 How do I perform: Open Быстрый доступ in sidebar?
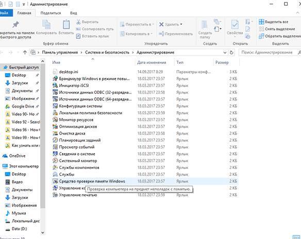[21, 67]
